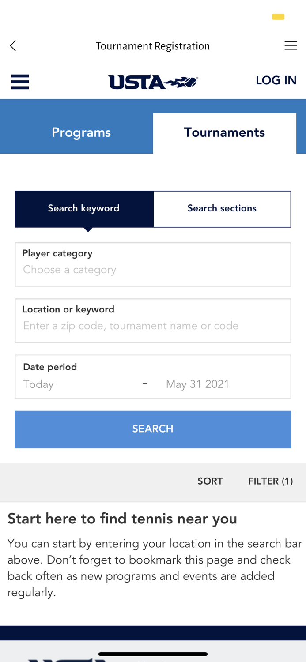The image size is (306, 662).
Task: Focus the Location or keyword field
Action: tap(153, 326)
